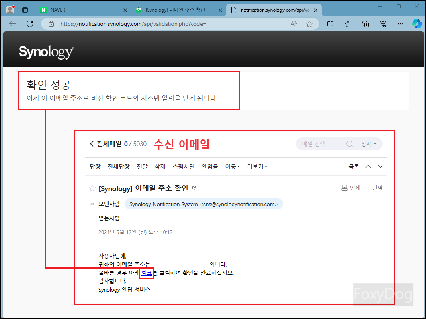Open the Copilot sidebar
The width and height of the screenshot is (426, 319).
417,24
